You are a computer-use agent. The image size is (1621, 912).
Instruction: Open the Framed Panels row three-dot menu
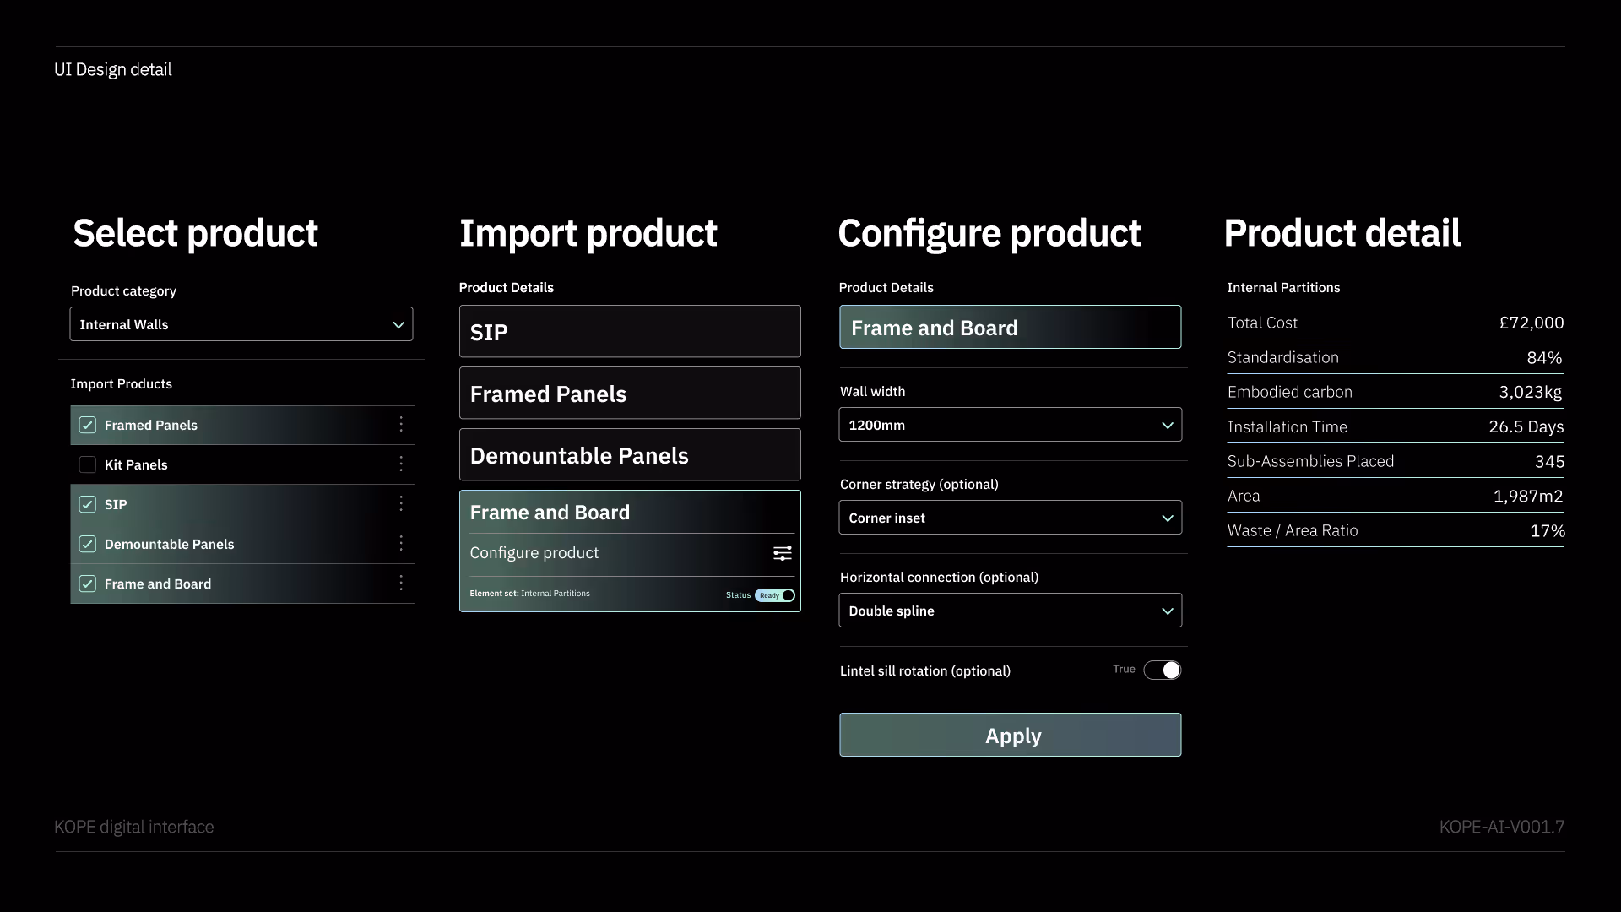click(x=401, y=425)
